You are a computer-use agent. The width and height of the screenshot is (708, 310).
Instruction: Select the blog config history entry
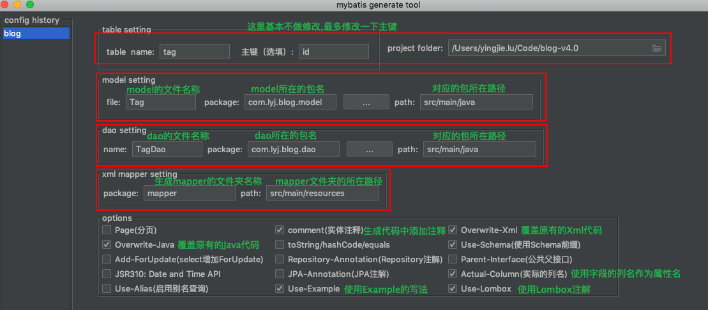click(36, 34)
